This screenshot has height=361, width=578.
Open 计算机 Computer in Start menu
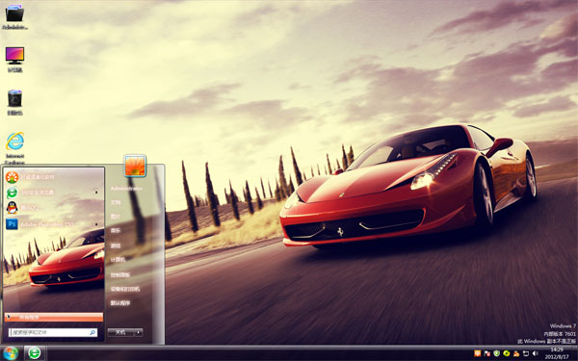pos(118,260)
